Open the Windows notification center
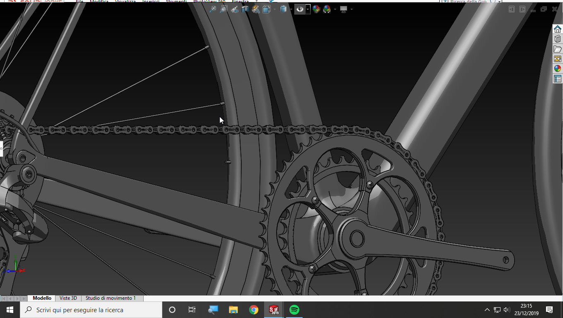Image resolution: width=563 pixels, height=318 pixels. 549,310
